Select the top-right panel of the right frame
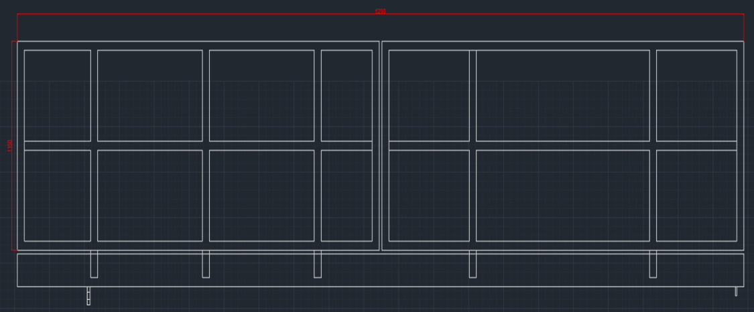Image resolution: width=754 pixels, height=312 pixels. pos(696,95)
